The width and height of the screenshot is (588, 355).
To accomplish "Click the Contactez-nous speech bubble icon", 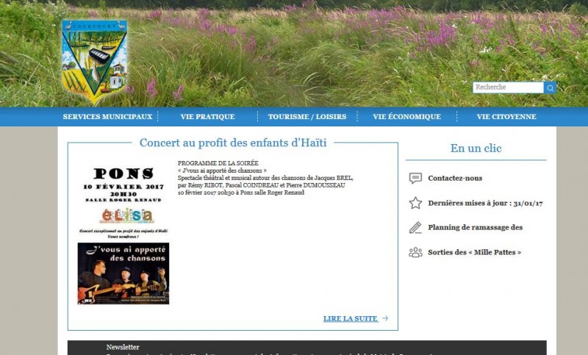I will click(415, 178).
